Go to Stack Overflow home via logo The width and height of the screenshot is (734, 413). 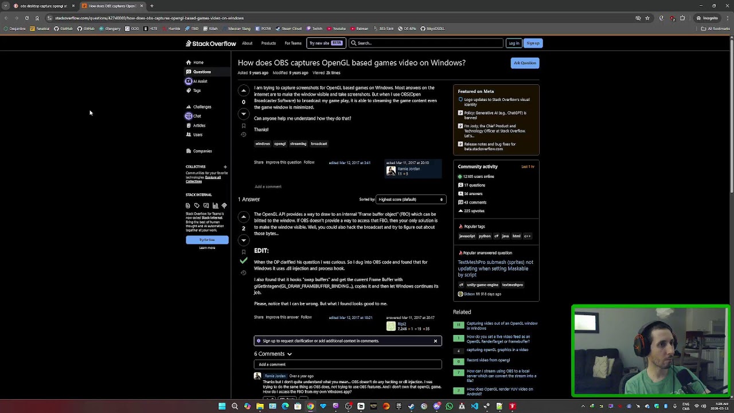coord(210,43)
